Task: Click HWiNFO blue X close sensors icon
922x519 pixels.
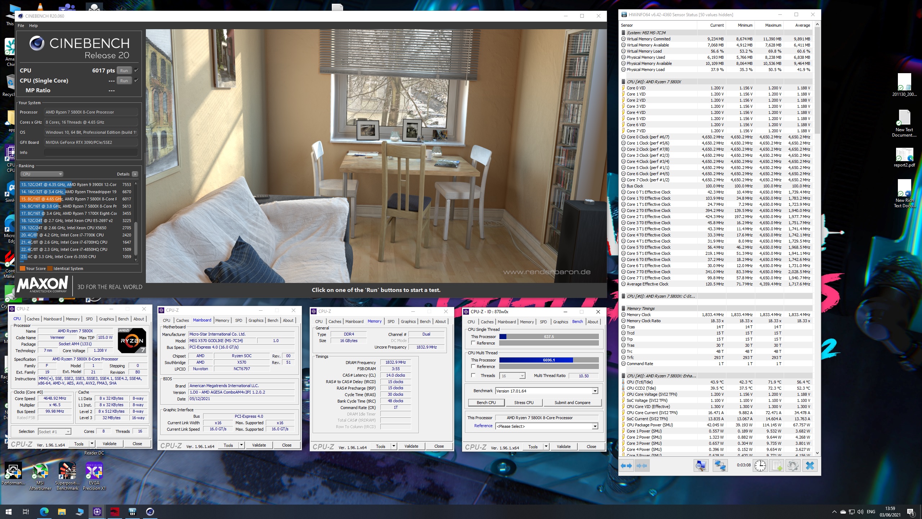Action: tap(810, 466)
